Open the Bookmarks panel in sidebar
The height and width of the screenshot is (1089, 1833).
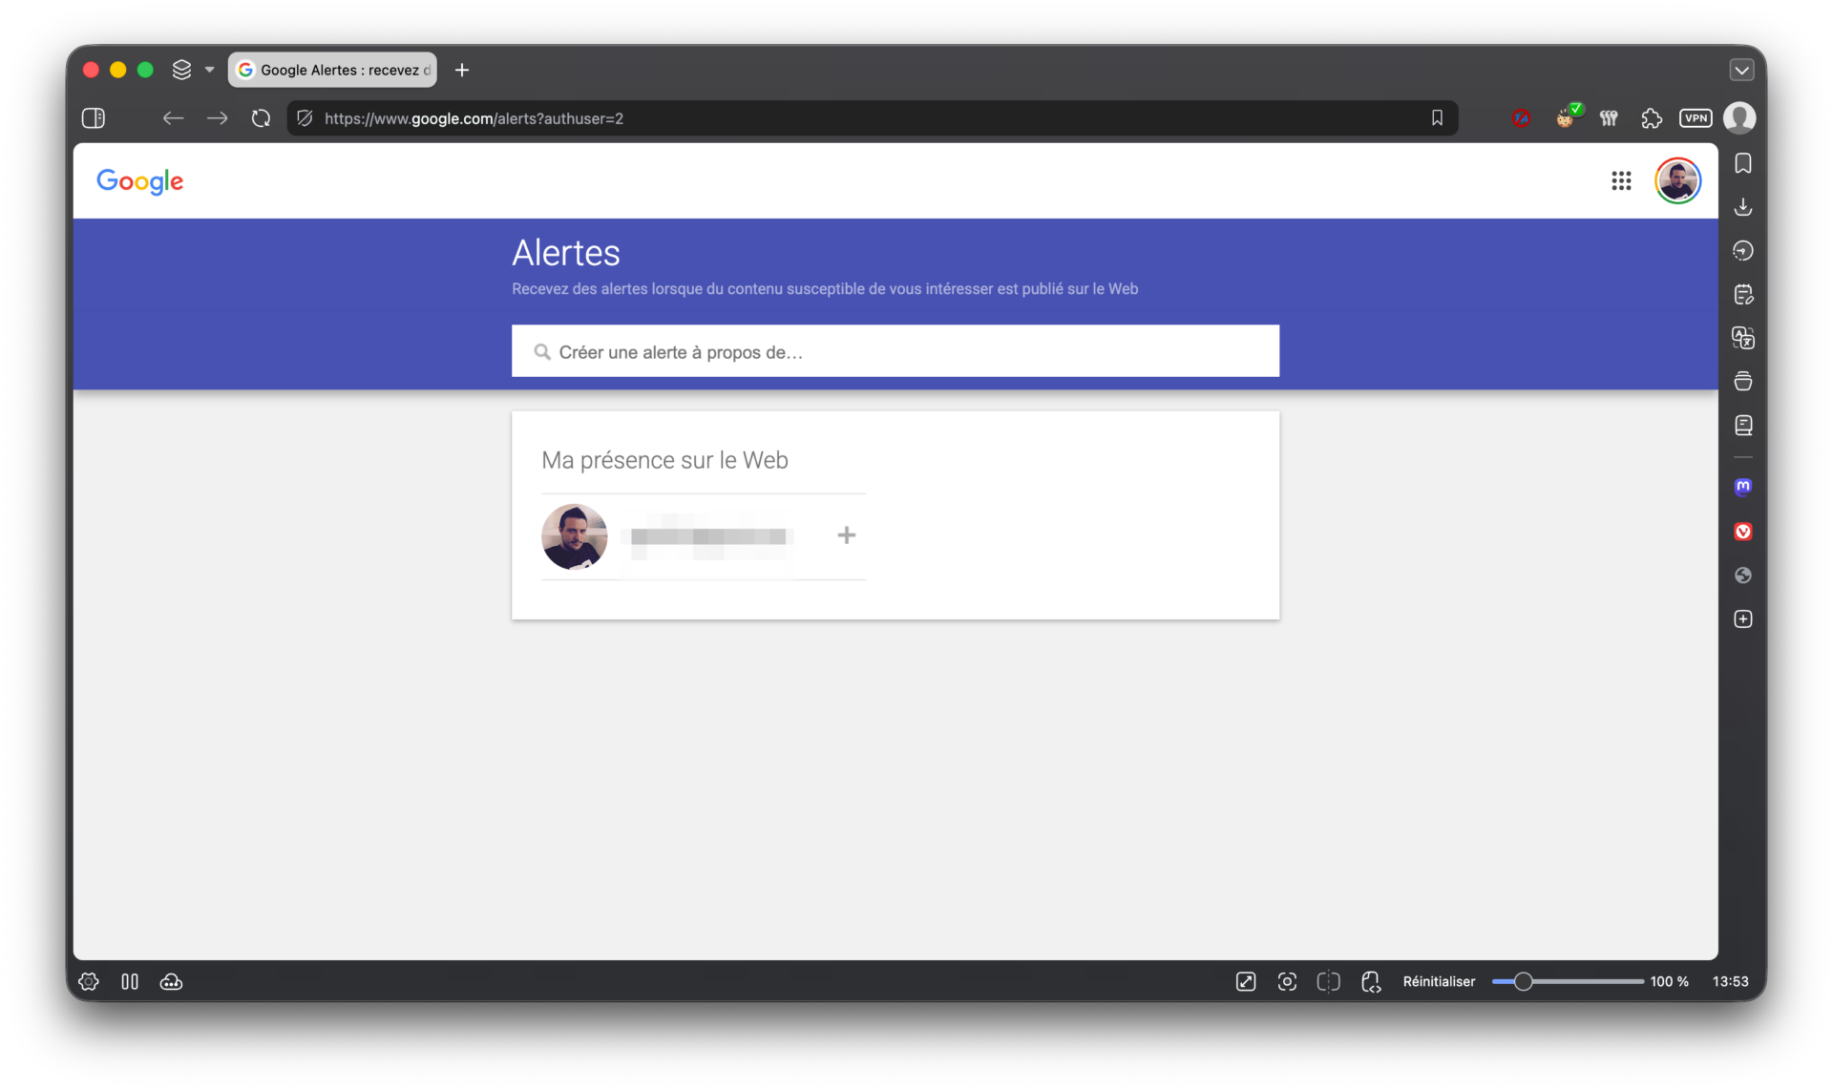coord(1742,164)
